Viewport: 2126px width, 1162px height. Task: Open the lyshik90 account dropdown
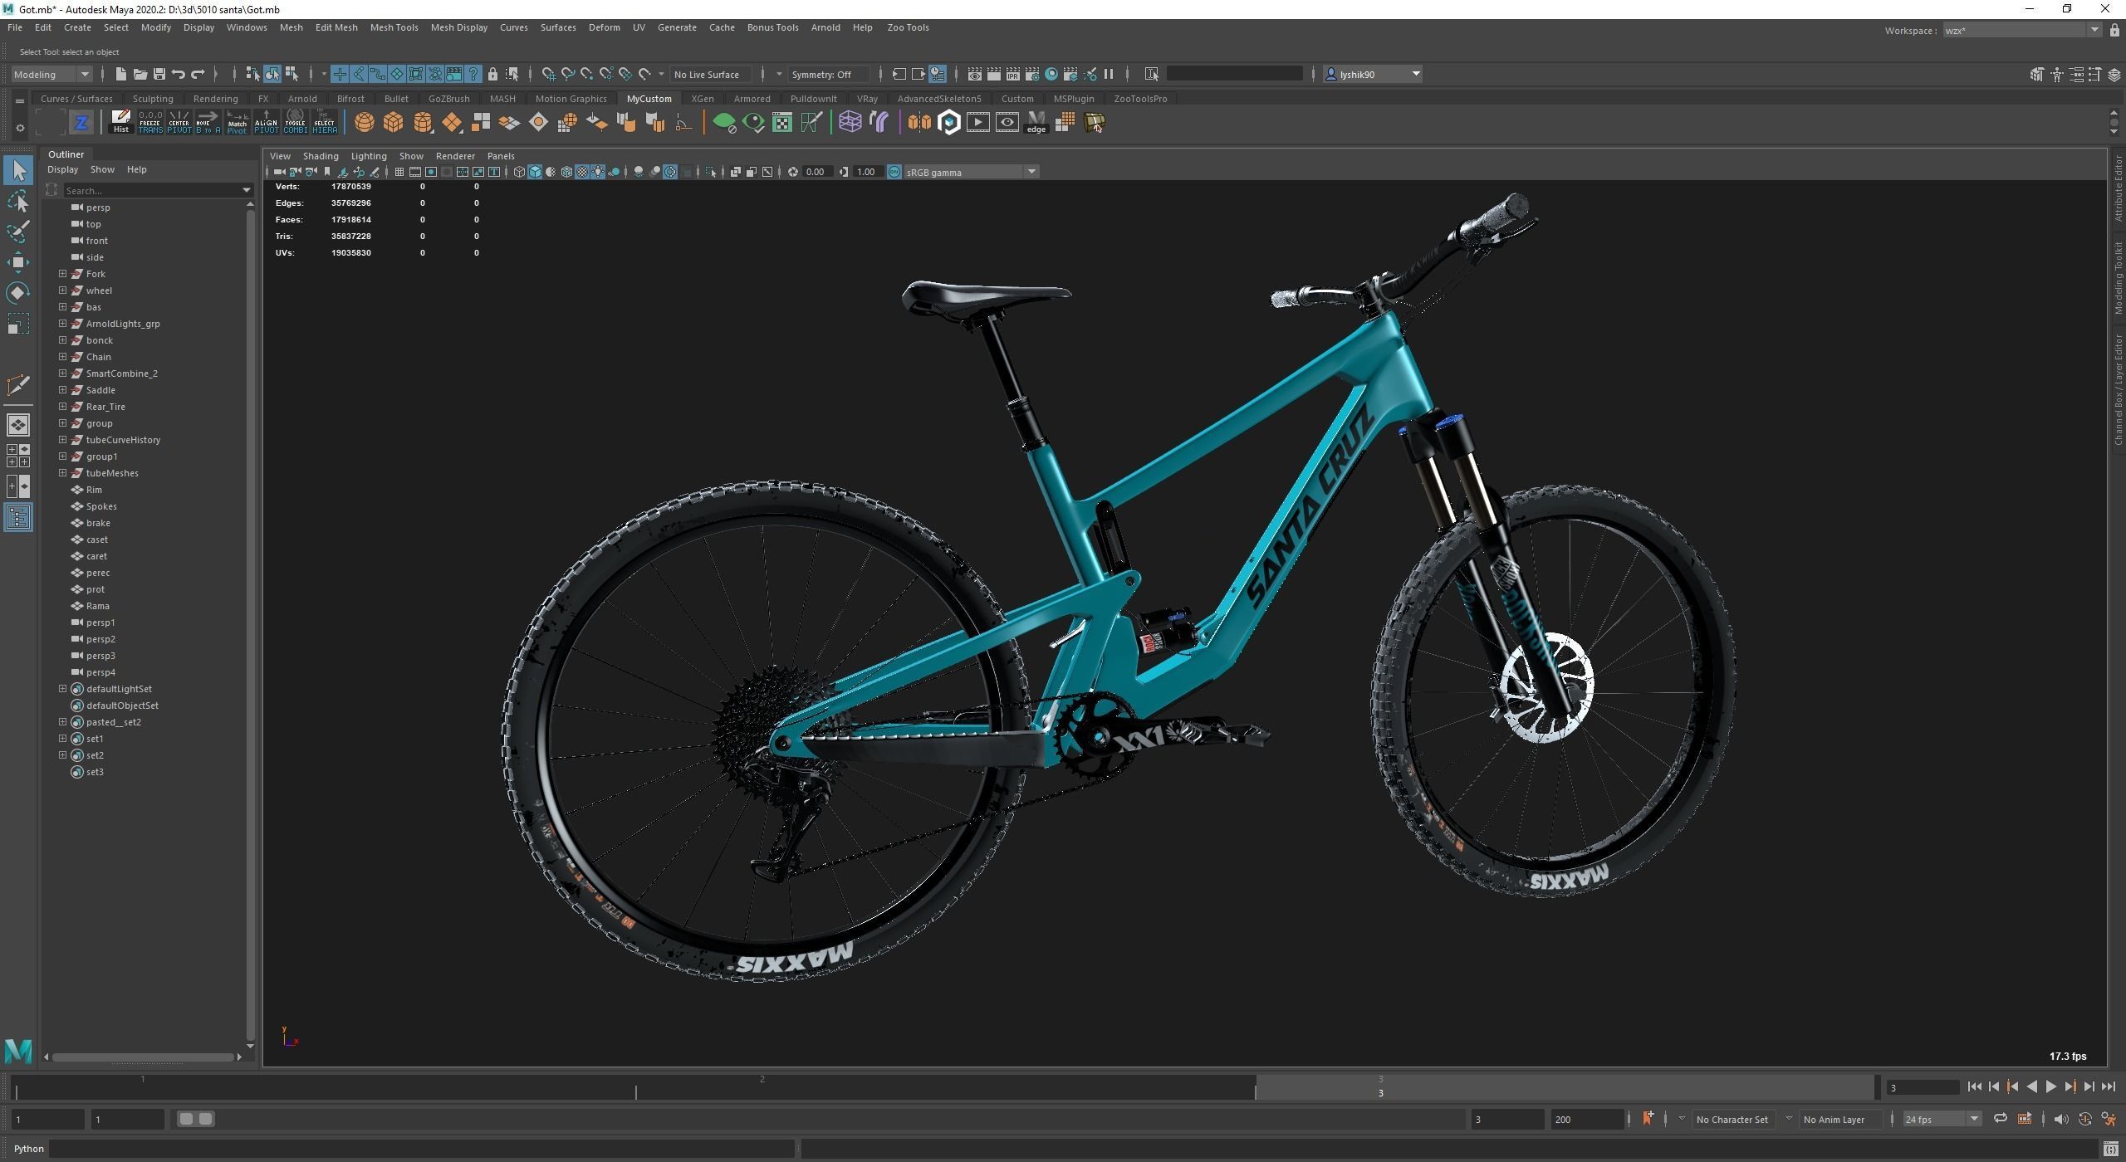(x=1373, y=74)
